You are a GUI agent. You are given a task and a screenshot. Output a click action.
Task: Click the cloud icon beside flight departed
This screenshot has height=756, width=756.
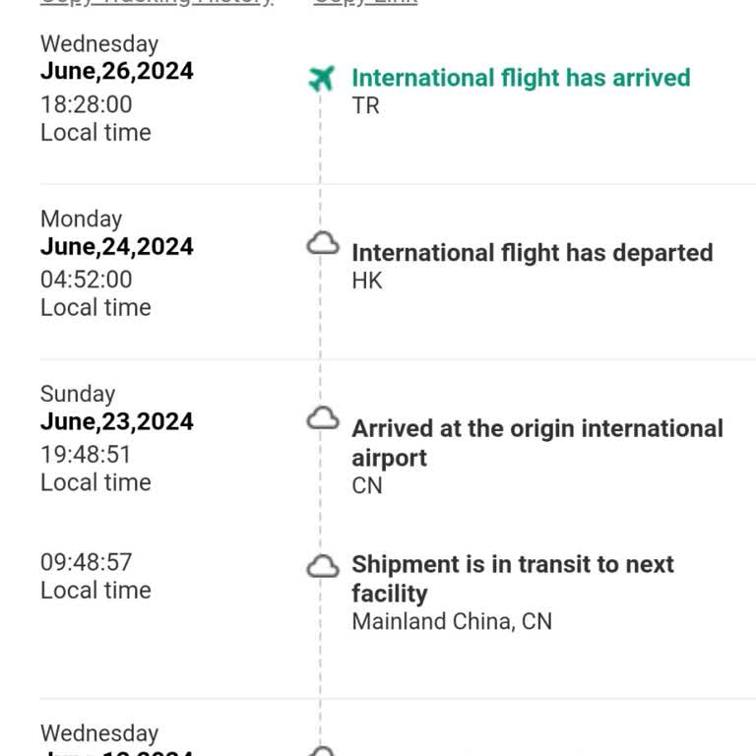[x=323, y=244]
